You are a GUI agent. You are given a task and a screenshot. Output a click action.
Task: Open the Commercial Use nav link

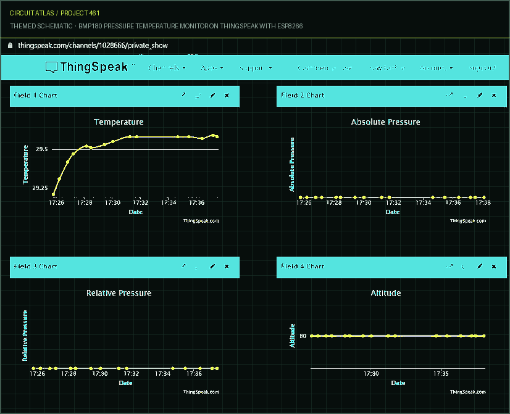click(x=325, y=68)
